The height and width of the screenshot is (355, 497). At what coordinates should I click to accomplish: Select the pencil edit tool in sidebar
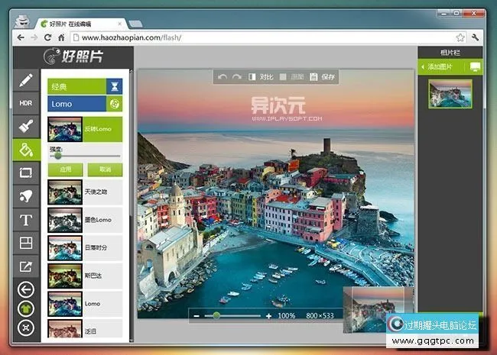26,80
